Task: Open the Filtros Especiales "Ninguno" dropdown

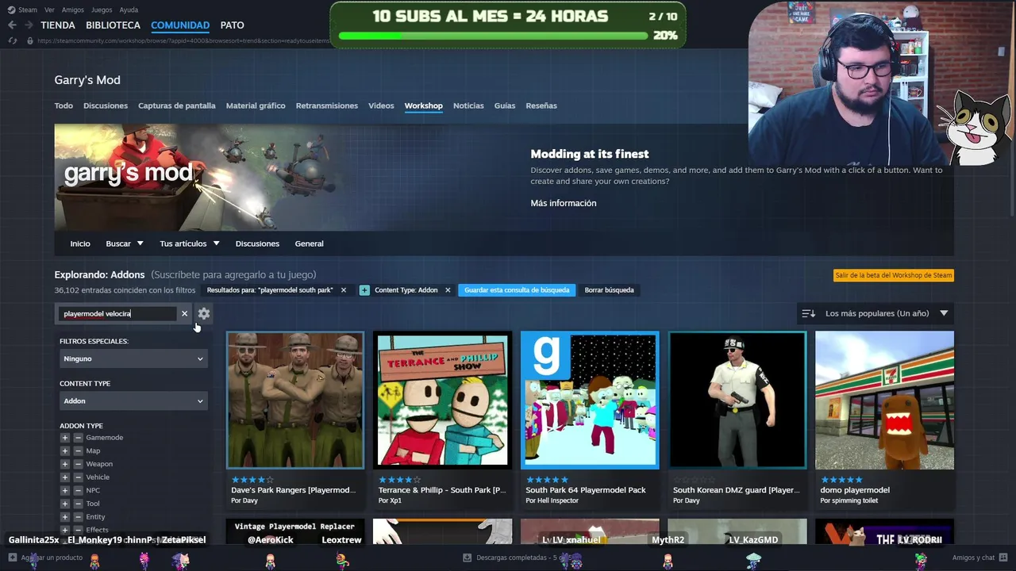Action: [x=133, y=358]
